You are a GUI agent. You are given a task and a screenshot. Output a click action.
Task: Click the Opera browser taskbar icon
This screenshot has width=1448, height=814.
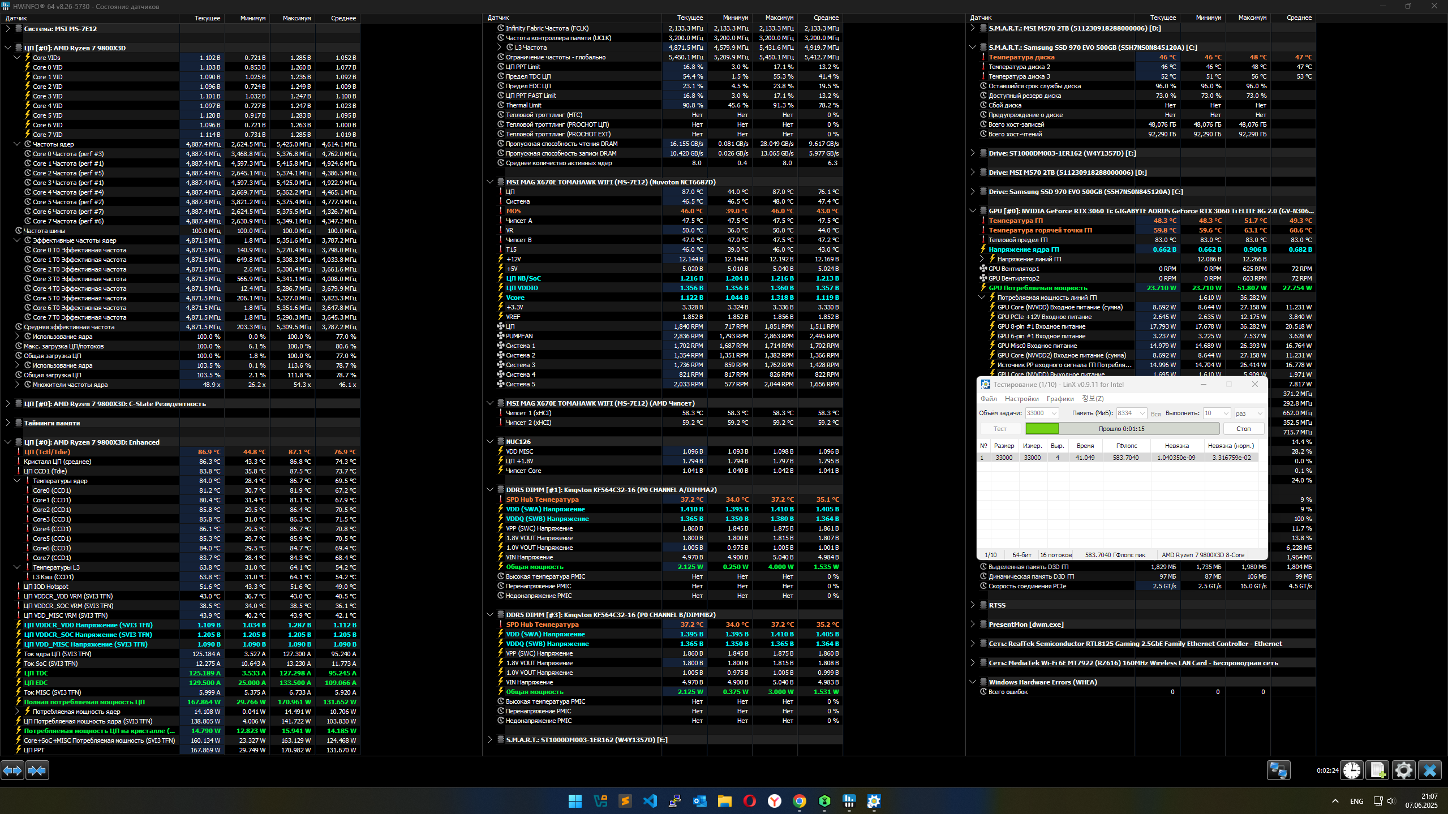point(749,801)
